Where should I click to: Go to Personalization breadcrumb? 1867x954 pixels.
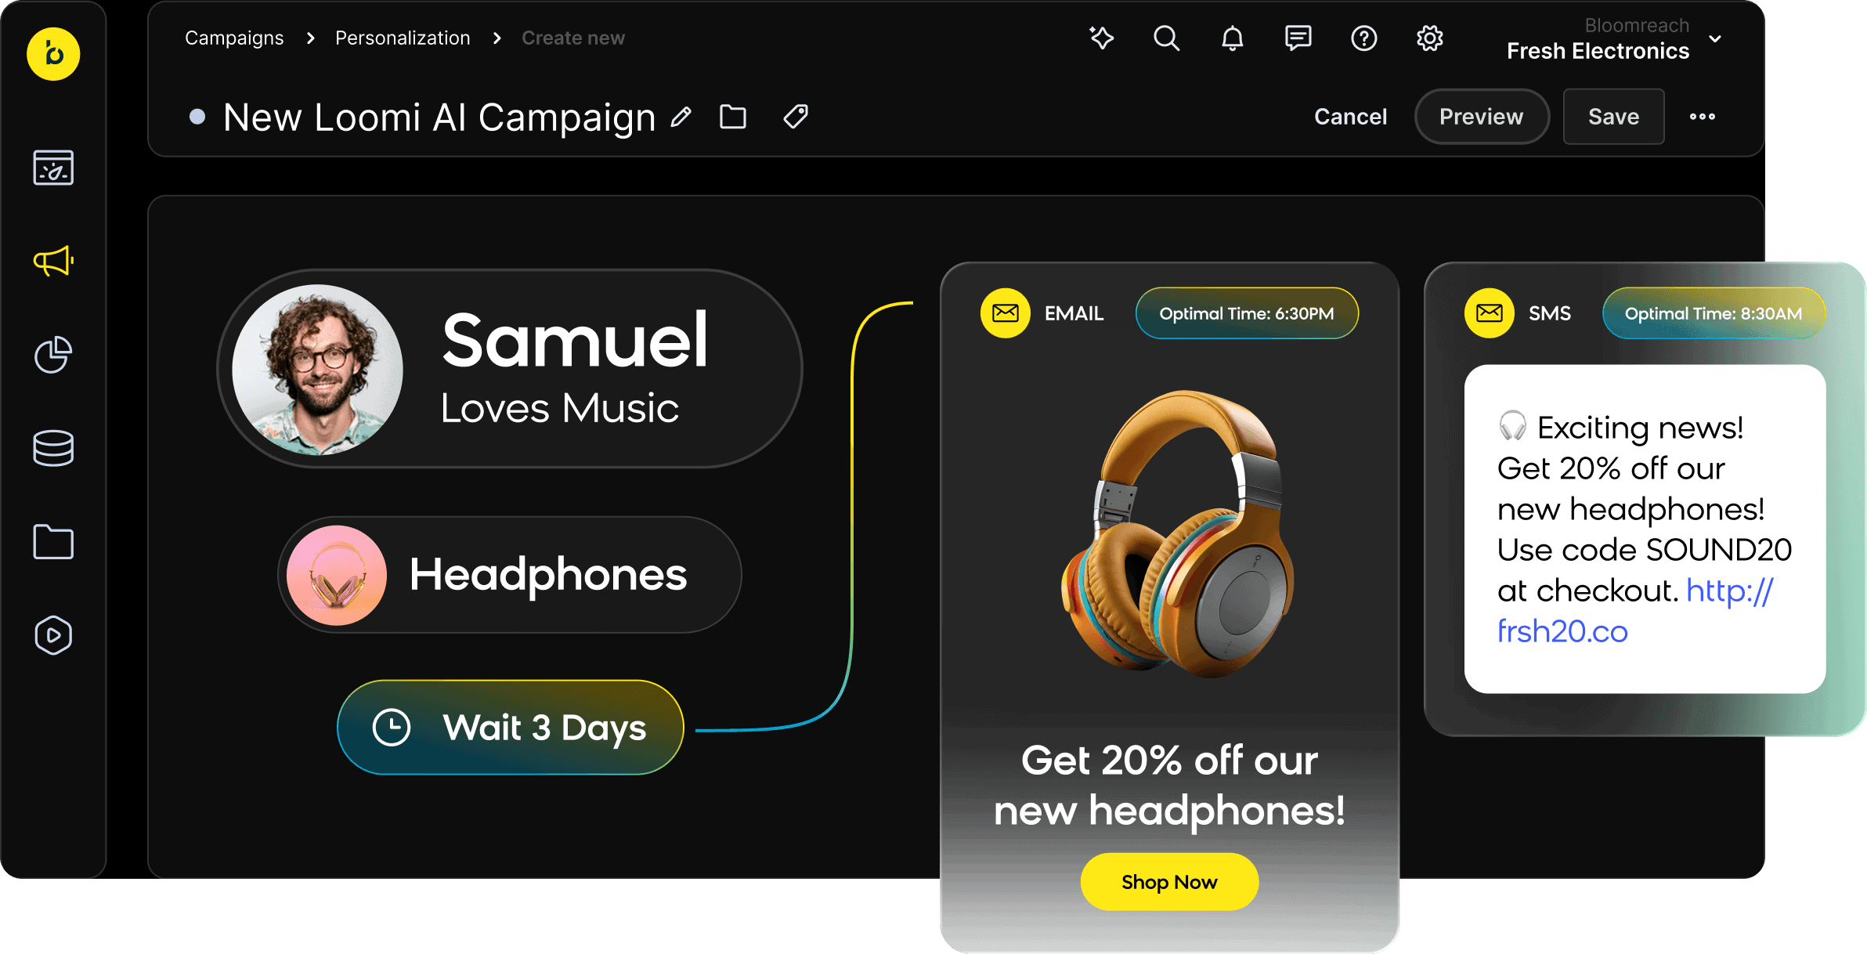coord(403,38)
